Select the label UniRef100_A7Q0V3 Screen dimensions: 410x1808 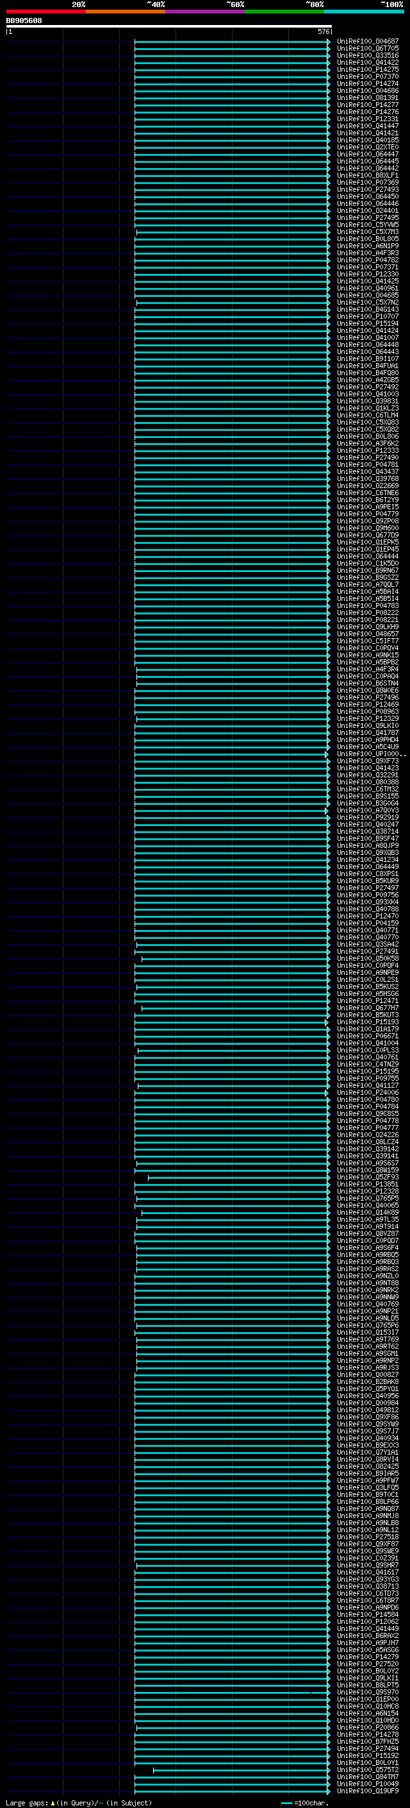click(x=368, y=810)
